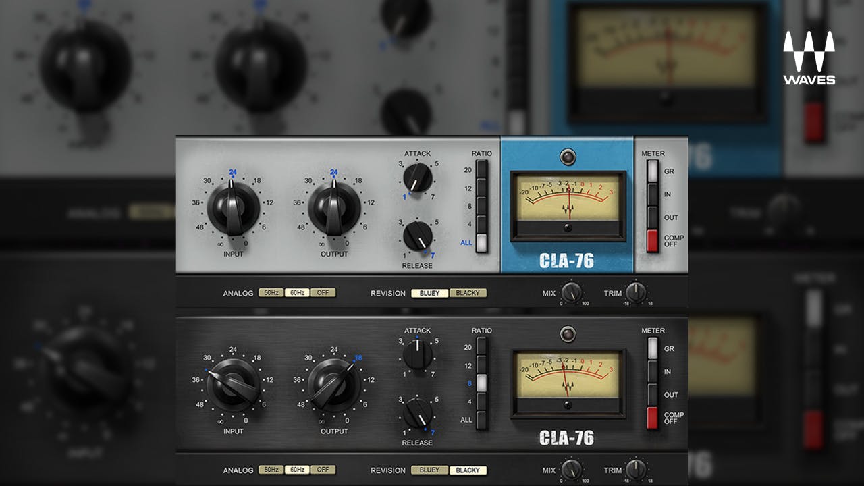Viewport: 864px width, 486px height.
Task: Choose BLUEY revision in lower strip
Action: point(429,470)
